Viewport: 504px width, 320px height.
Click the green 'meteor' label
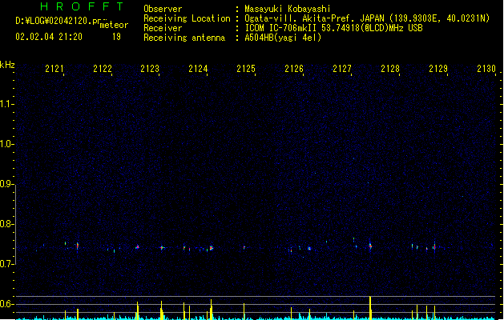point(114,25)
